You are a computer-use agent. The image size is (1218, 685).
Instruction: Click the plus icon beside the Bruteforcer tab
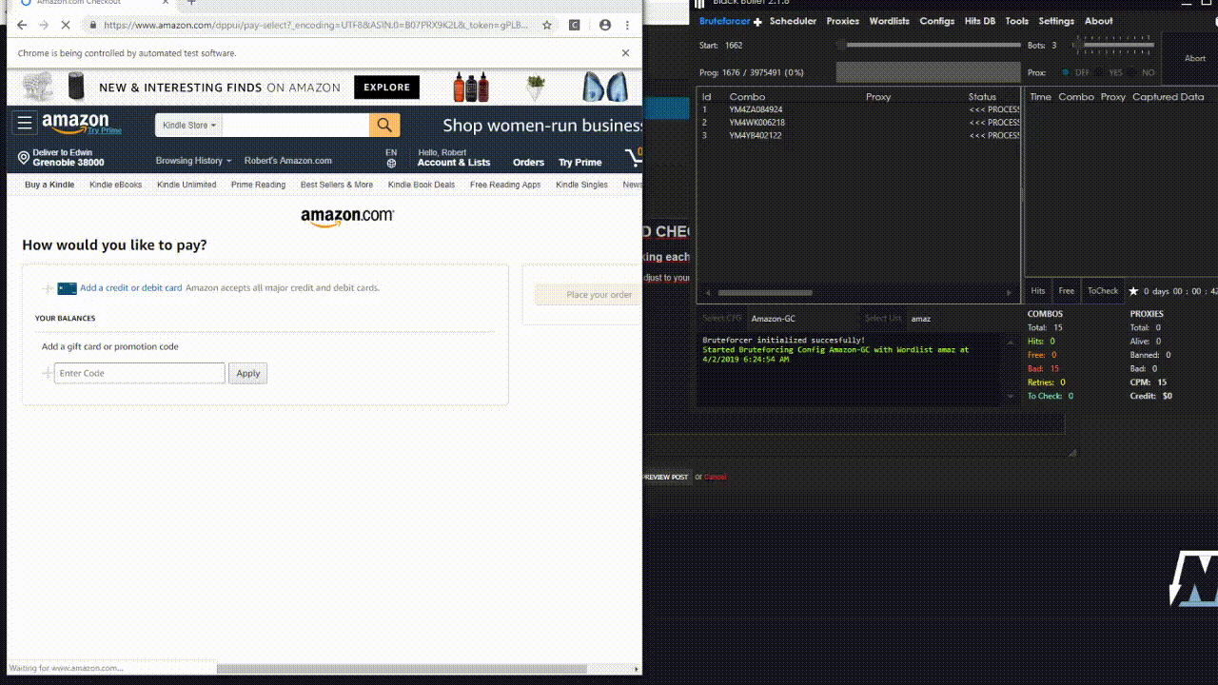click(757, 22)
